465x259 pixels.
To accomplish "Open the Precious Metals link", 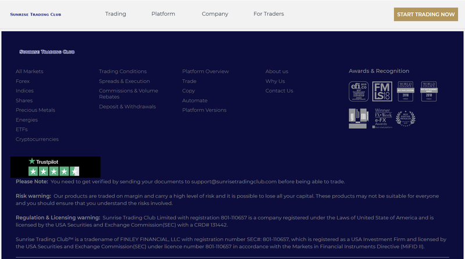I will coord(35,110).
